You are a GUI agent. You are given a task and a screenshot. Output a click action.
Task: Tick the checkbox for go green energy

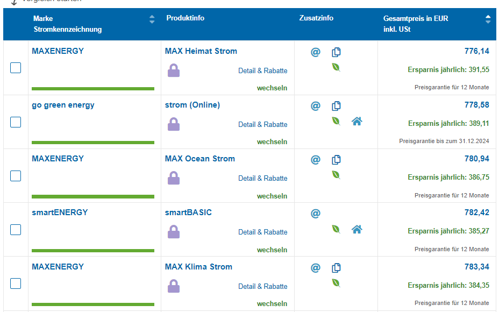point(16,122)
